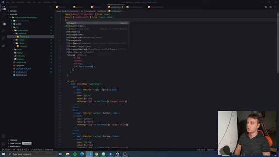Viewport: 279px width, 157px height.
Task: Click the master branch indicator in status bar
Action: pyautogui.click(x=7, y=150)
